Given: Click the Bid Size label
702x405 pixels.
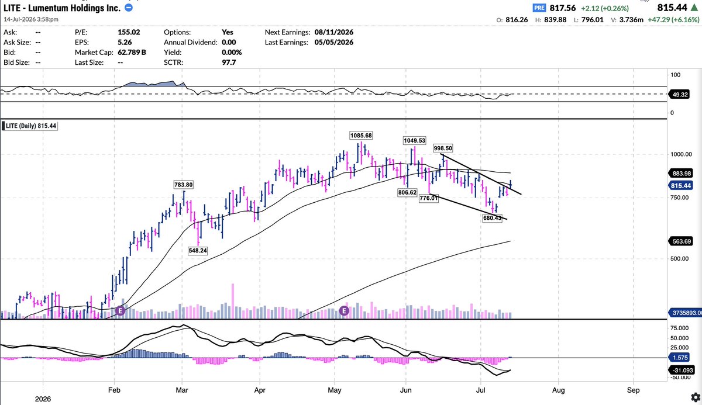Looking at the screenshot, I should [x=18, y=61].
